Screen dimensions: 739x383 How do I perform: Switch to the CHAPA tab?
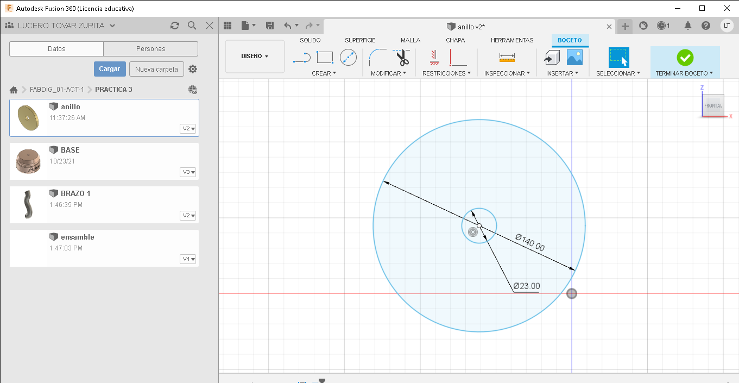[x=455, y=40]
